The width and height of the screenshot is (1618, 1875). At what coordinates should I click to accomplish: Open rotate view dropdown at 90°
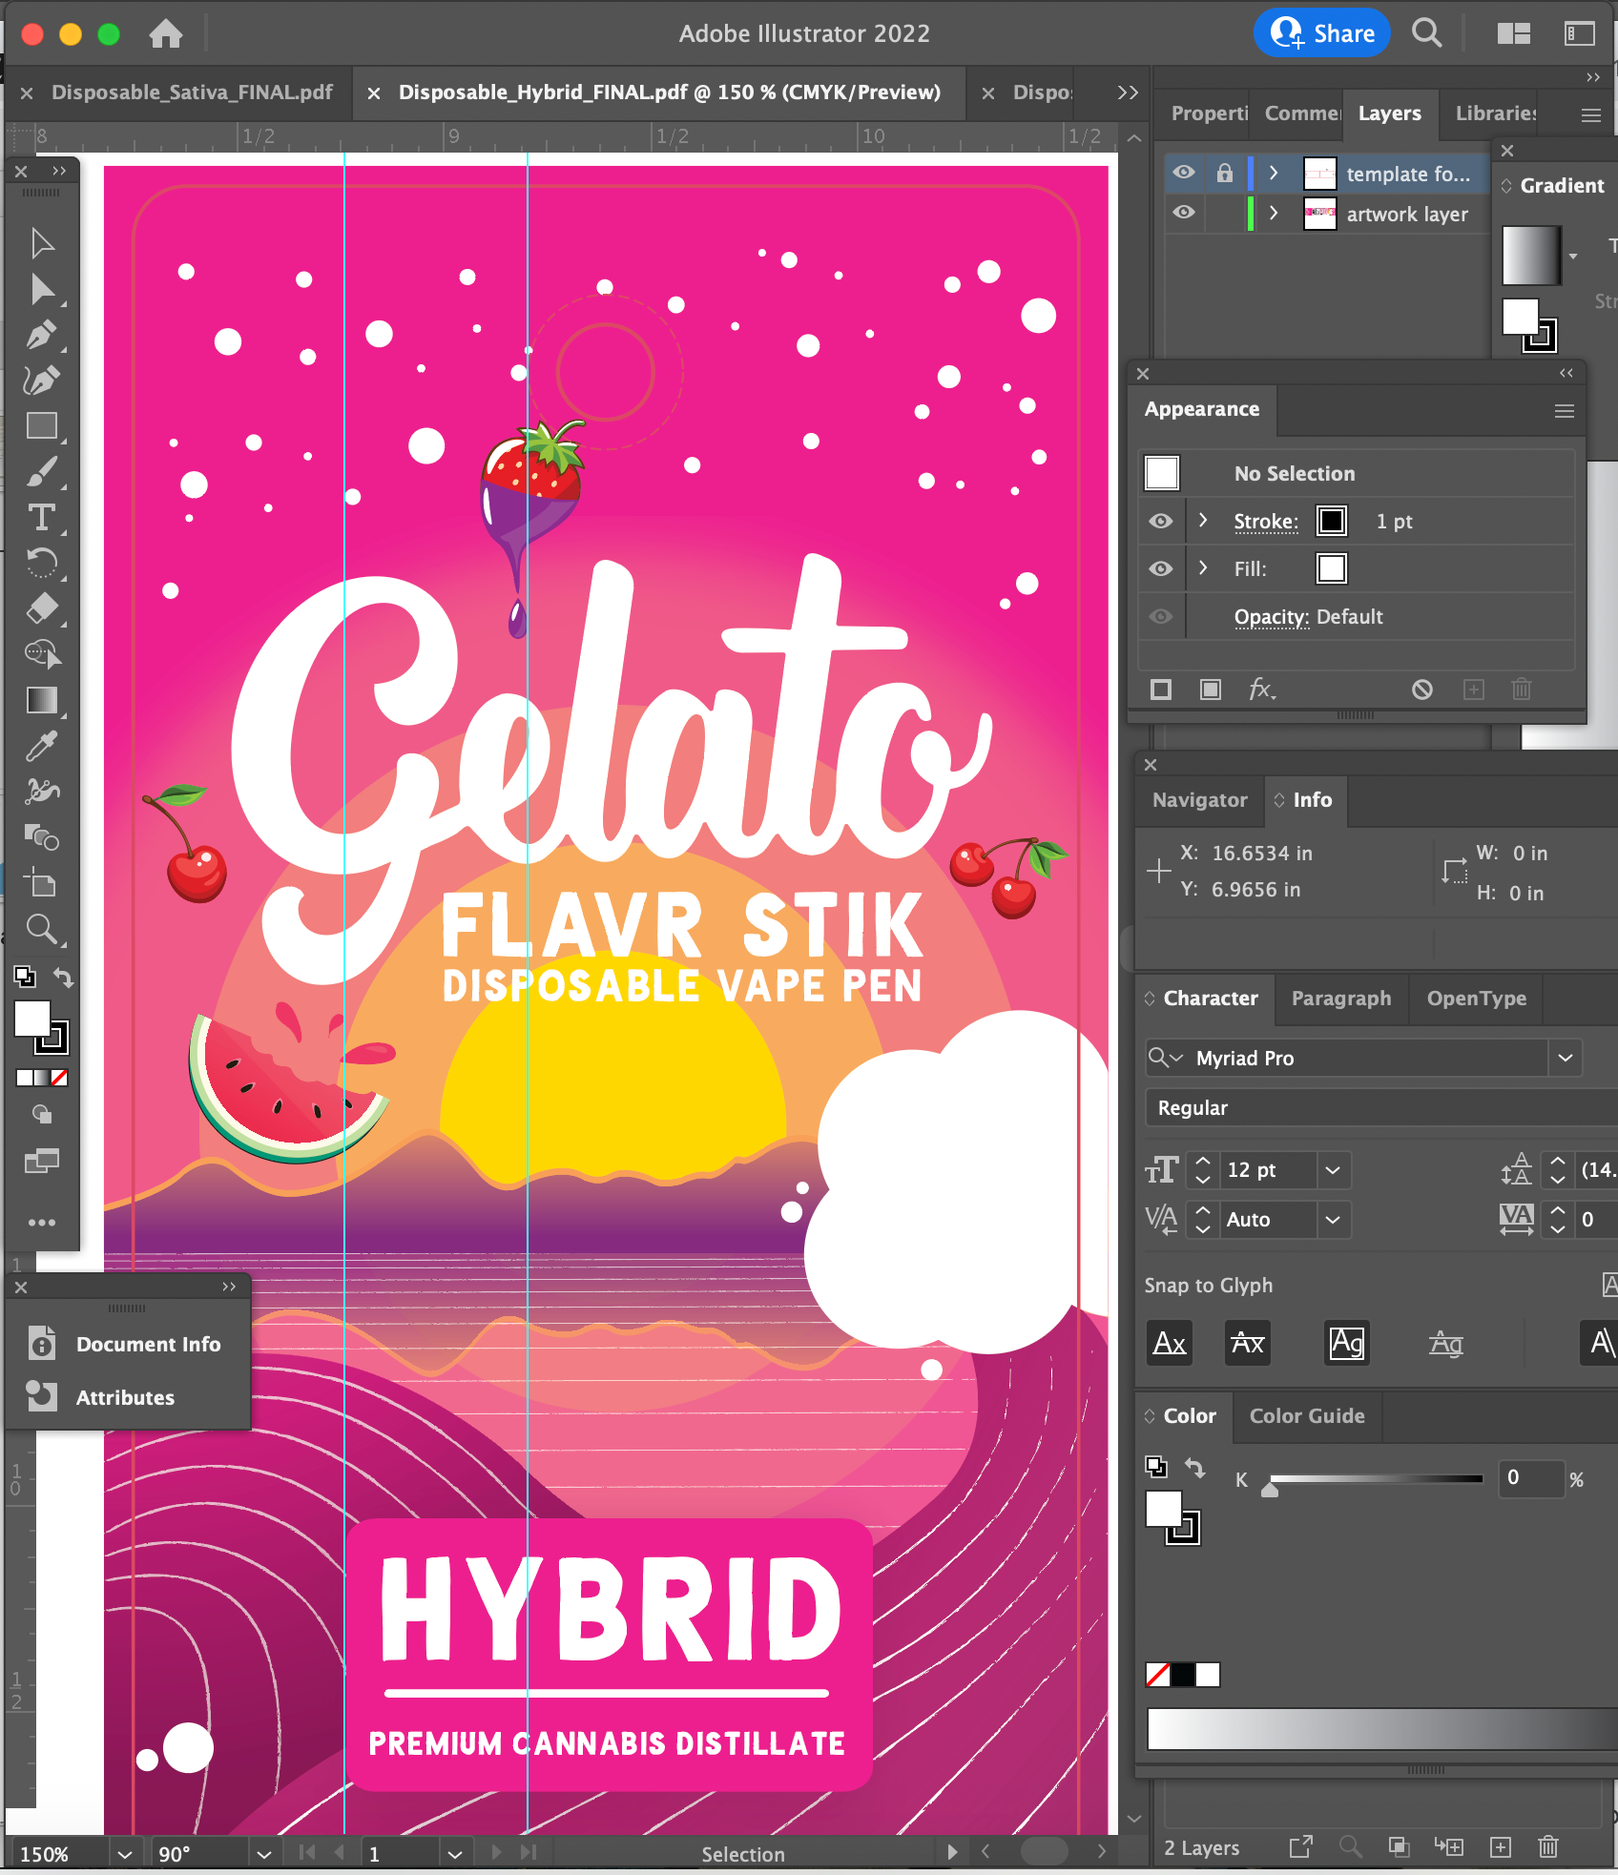point(264,1854)
